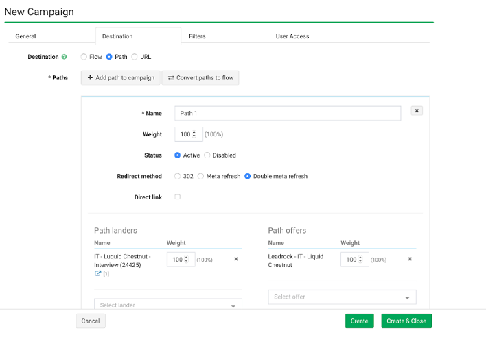Switch to the Destination tab
Image resolution: width=486 pixels, height=339 pixels.
(x=138, y=36)
